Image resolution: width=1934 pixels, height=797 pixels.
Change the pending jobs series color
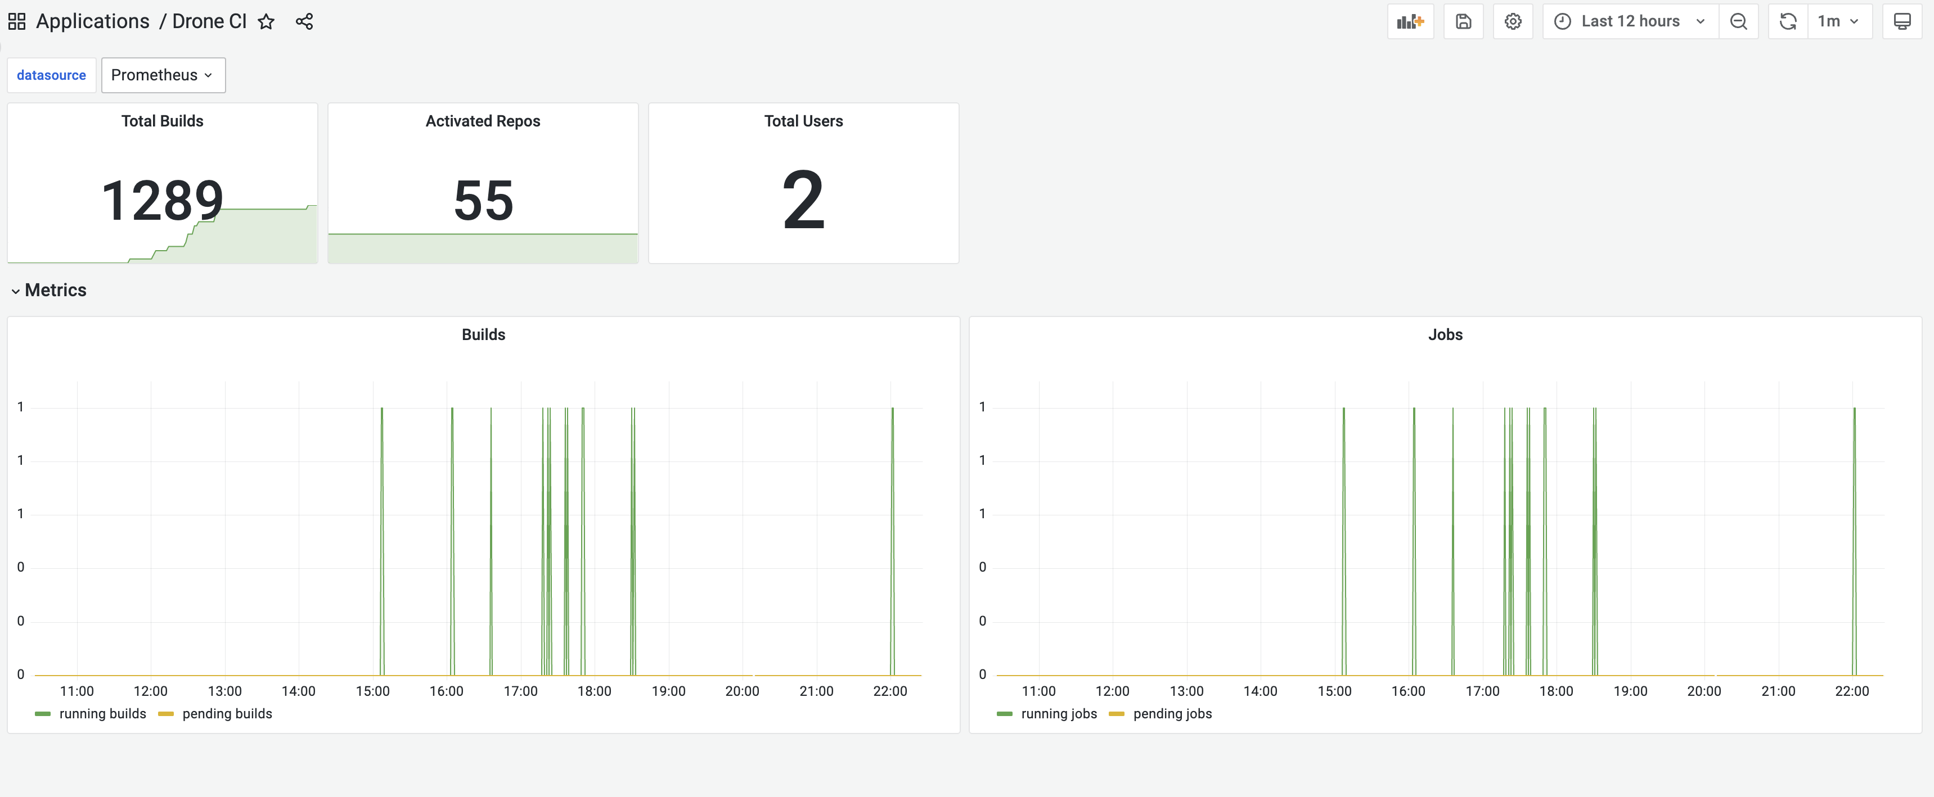[x=1117, y=714]
